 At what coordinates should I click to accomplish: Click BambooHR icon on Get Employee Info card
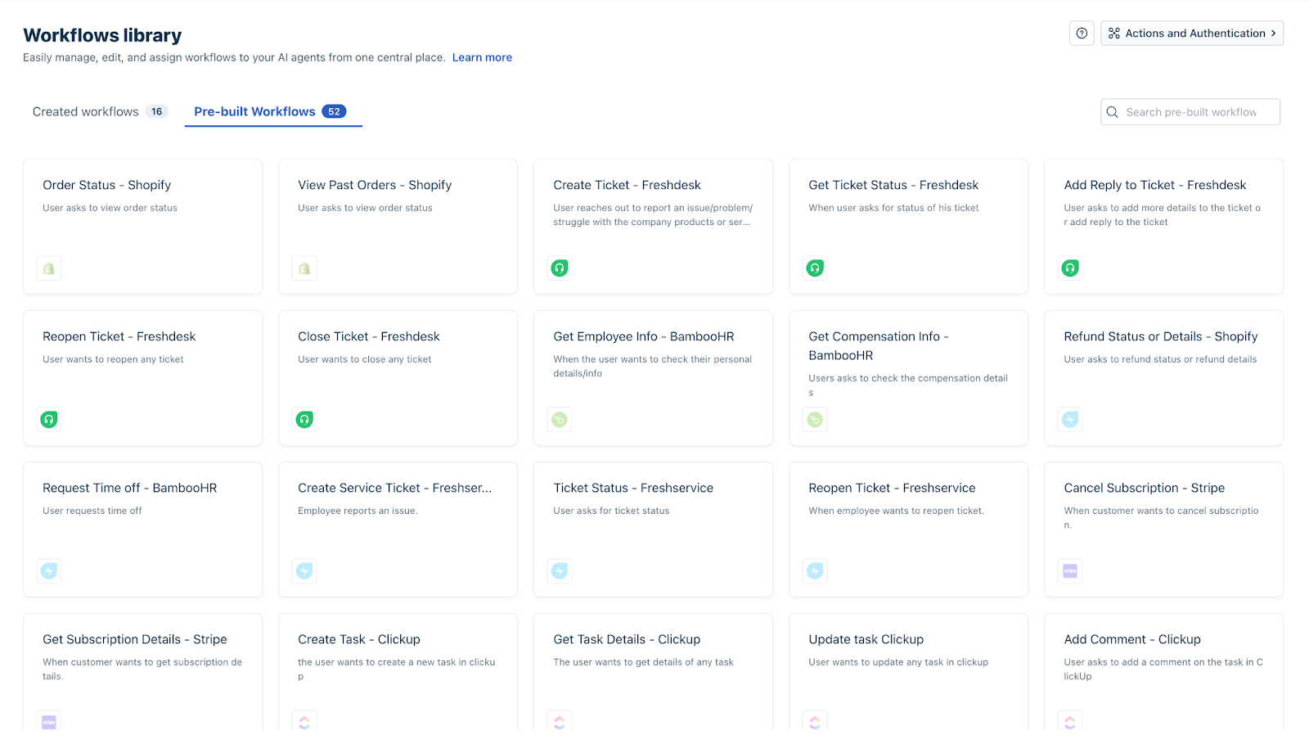pos(560,420)
